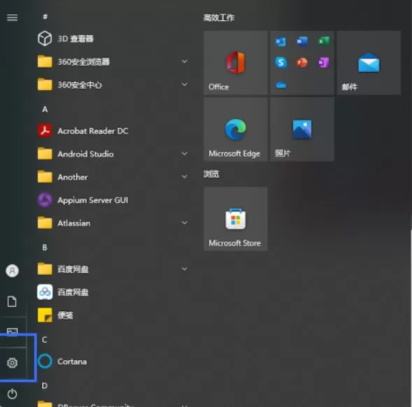The height and width of the screenshot is (407, 412).
Task: Open the Atlassian folder entry
Action: (113, 223)
